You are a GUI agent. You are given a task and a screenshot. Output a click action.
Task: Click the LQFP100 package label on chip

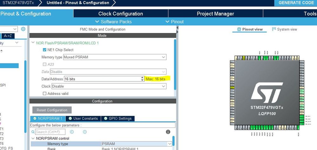(x=267, y=114)
